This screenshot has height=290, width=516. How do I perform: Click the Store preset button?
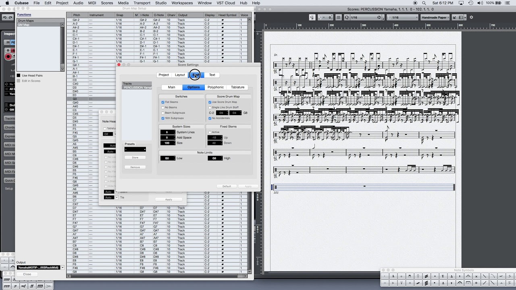pyautogui.click(x=135, y=157)
